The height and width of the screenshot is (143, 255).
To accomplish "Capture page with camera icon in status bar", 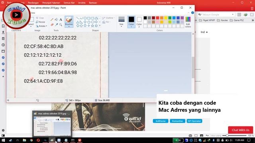I will [190, 135].
